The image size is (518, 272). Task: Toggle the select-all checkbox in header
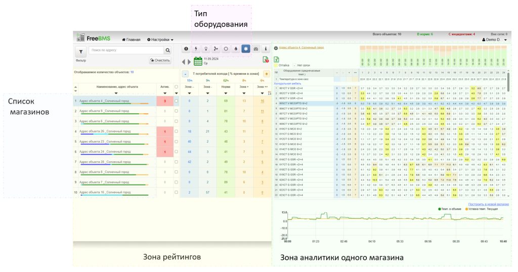(x=176, y=87)
